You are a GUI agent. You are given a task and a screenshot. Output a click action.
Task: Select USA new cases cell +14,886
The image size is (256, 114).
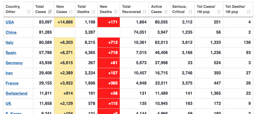click(x=65, y=22)
